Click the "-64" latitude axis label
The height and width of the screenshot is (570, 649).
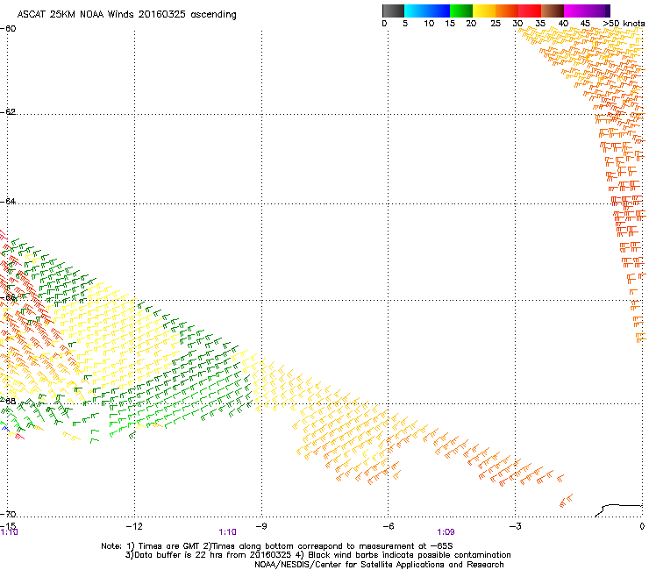[8, 201]
